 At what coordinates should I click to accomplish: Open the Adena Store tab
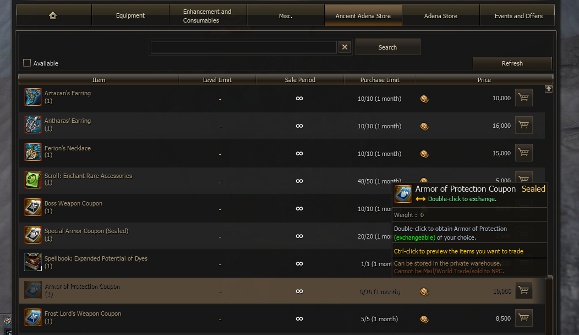pos(440,15)
